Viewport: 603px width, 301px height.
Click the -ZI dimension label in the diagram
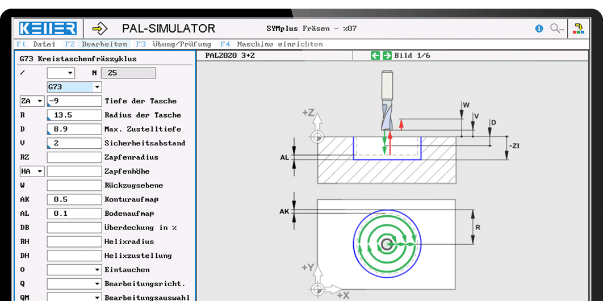tap(514, 147)
